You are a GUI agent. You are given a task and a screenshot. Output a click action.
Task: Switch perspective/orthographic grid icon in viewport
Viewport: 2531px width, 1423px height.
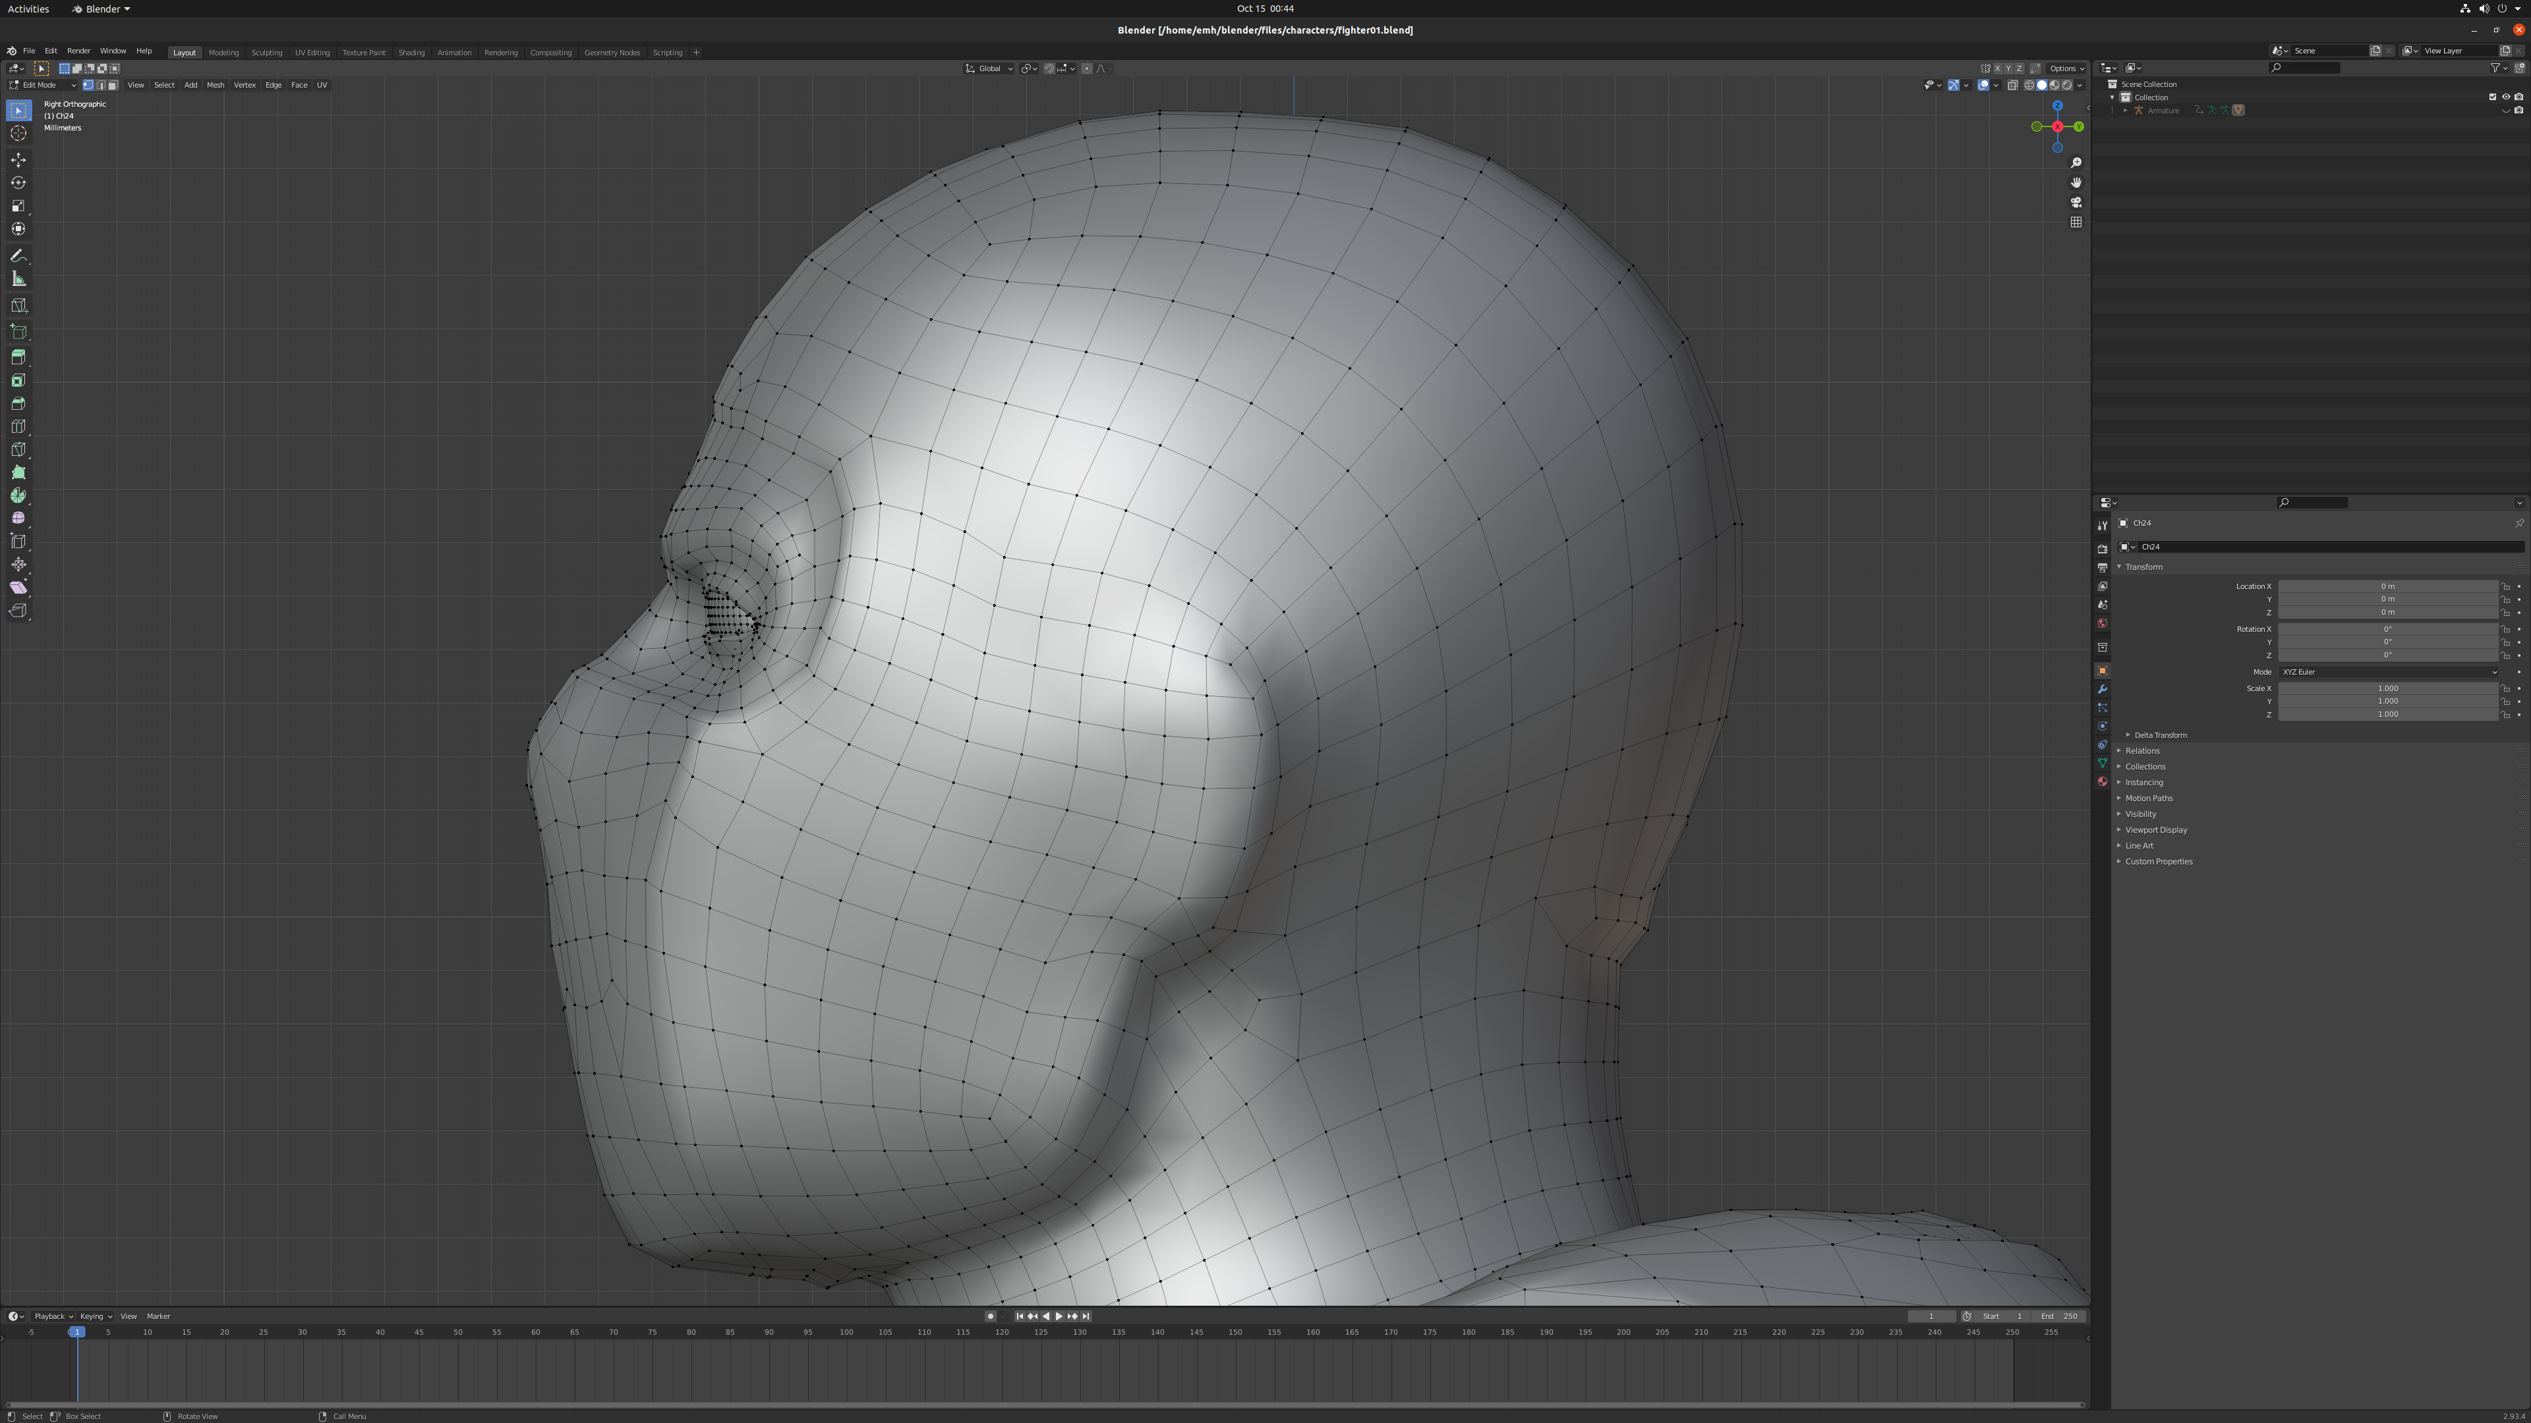click(2076, 222)
